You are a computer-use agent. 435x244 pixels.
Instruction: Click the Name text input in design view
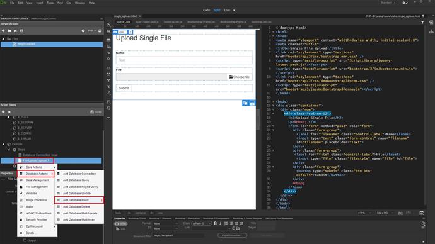[184, 60]
